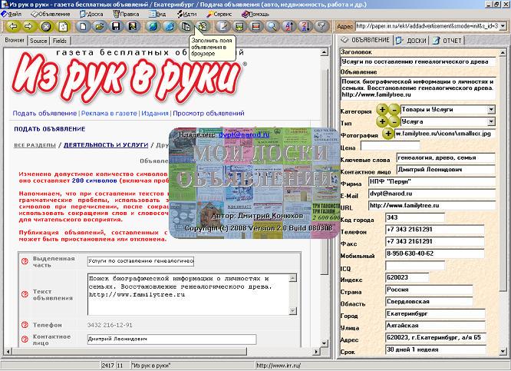Click the fill browser fields toolbar icon
The height and width of the screenshot is (371, 511).
coord(203,26)
